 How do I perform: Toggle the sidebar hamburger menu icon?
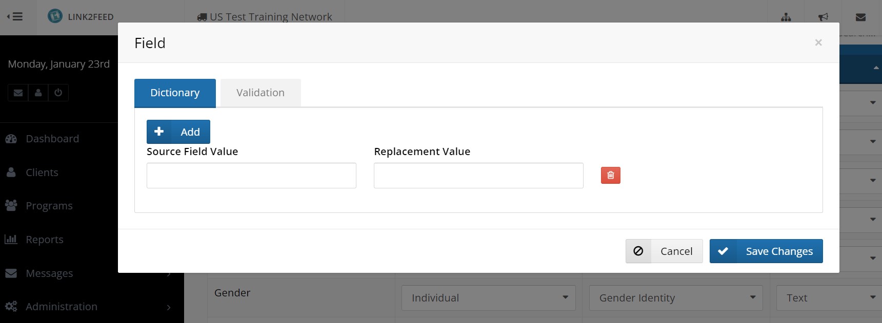tap(15, 16)
